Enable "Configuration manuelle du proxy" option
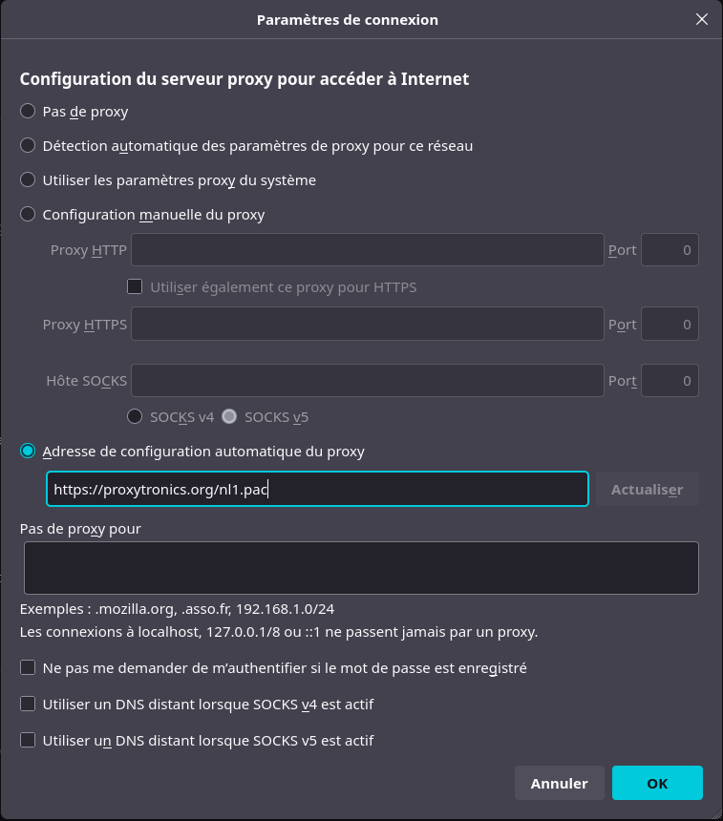Screen dimensions: 723x821 click(x=29, y=215)
